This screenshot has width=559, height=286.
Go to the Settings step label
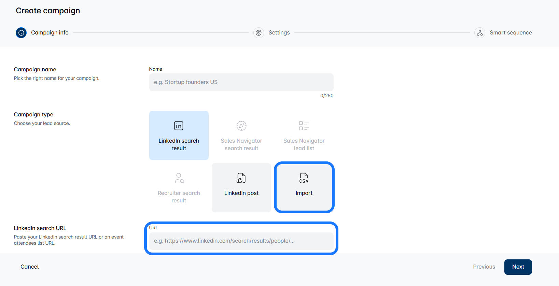[279, 33]
